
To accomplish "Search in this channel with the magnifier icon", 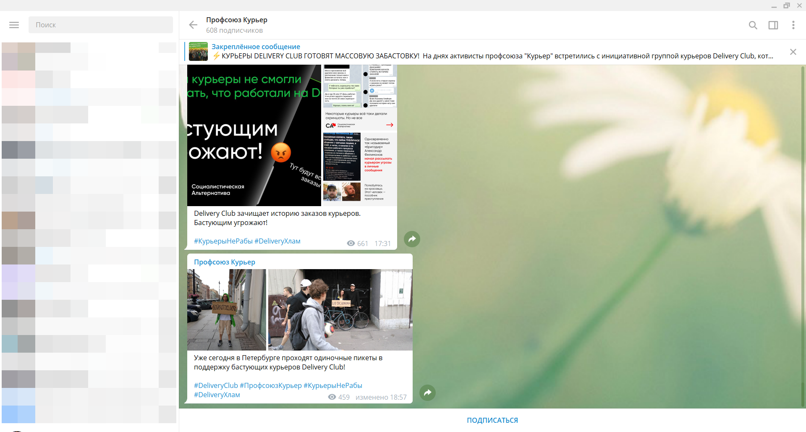I will 753,25.
